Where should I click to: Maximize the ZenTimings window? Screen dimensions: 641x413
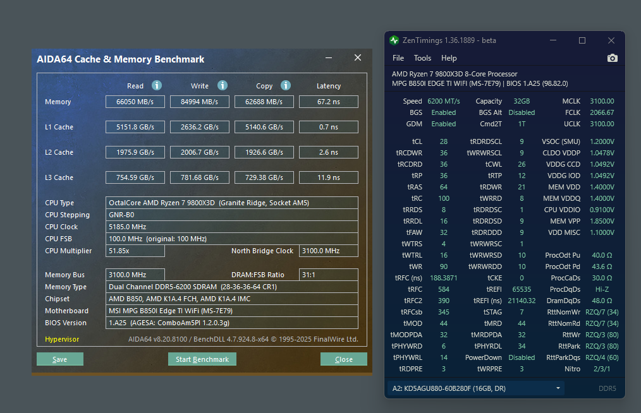[582, 40]
